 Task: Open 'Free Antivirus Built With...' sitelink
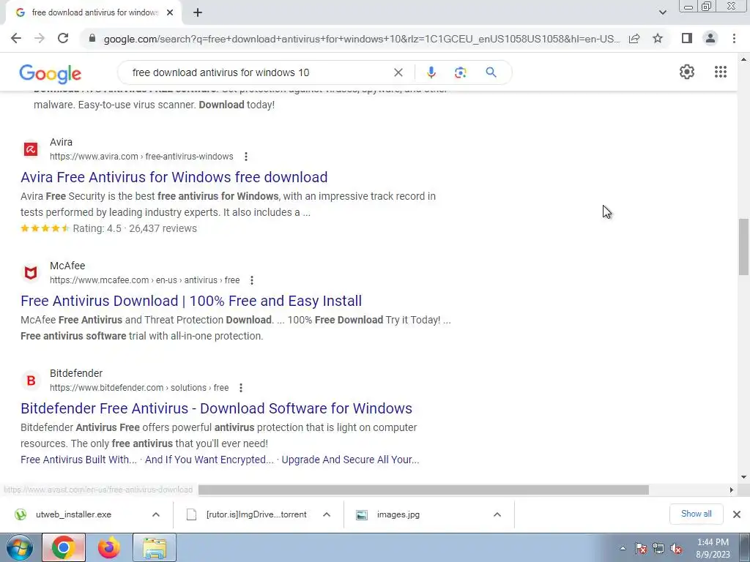tap(78, 460)
